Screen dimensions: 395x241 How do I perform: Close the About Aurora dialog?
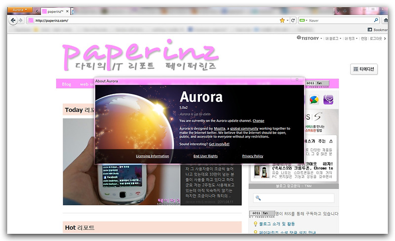(x=297, y=79)
